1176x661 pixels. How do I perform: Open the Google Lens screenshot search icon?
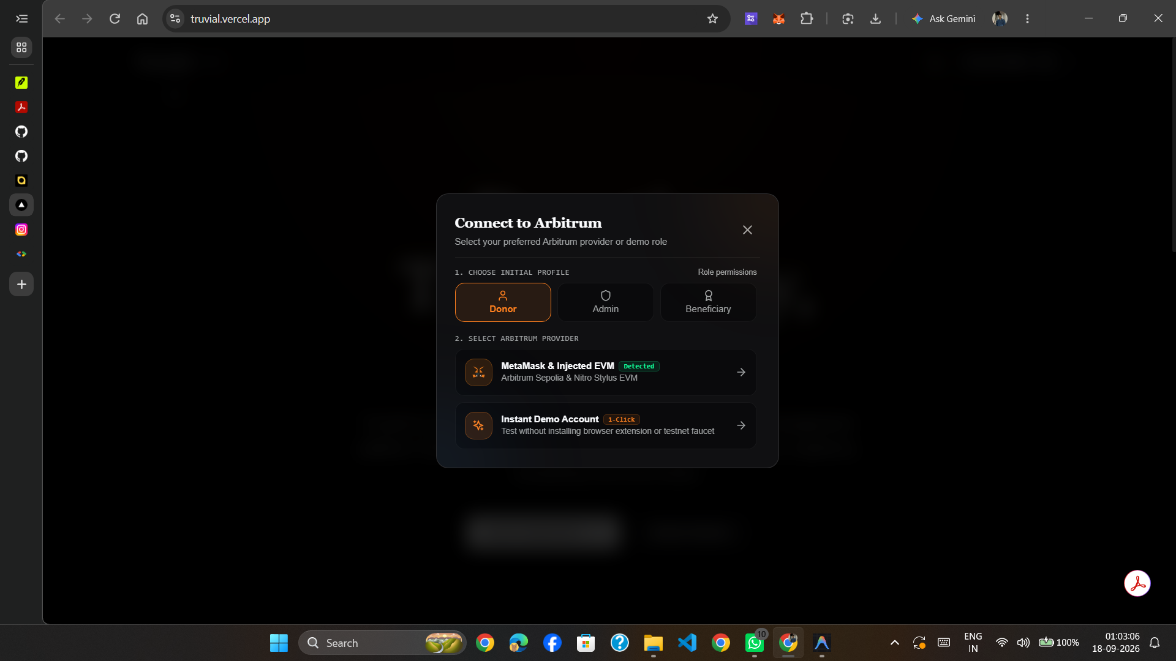[848, 19]
